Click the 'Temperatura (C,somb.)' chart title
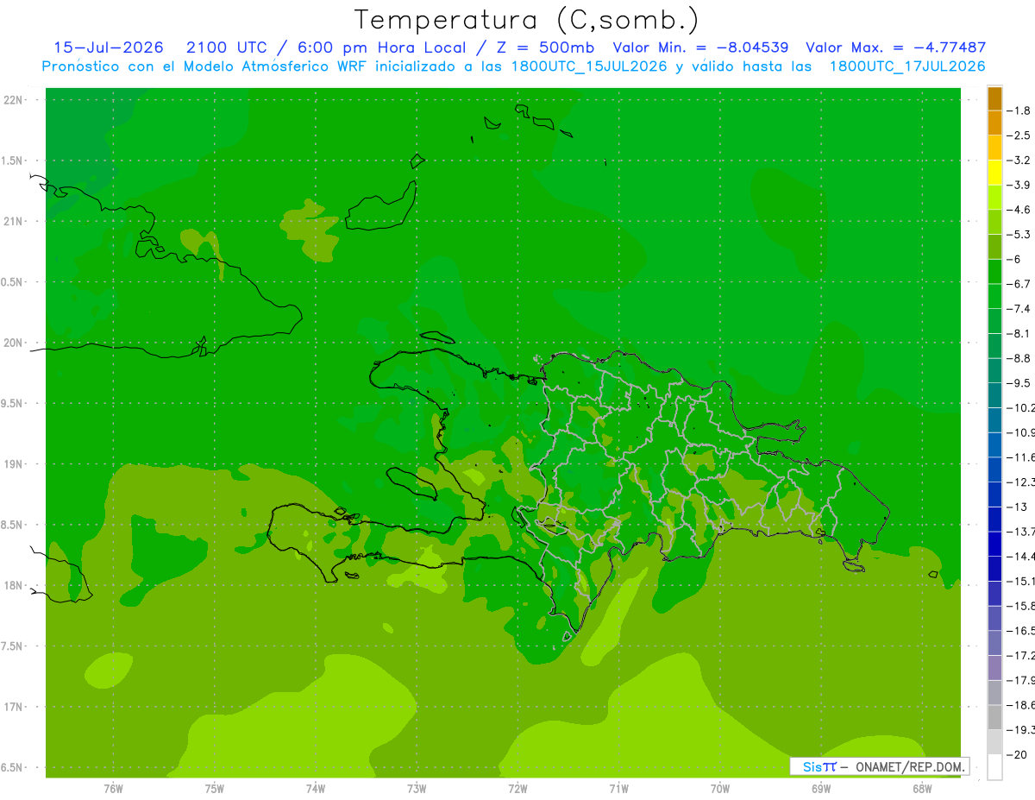The image size is (1035, 800). 525,20
